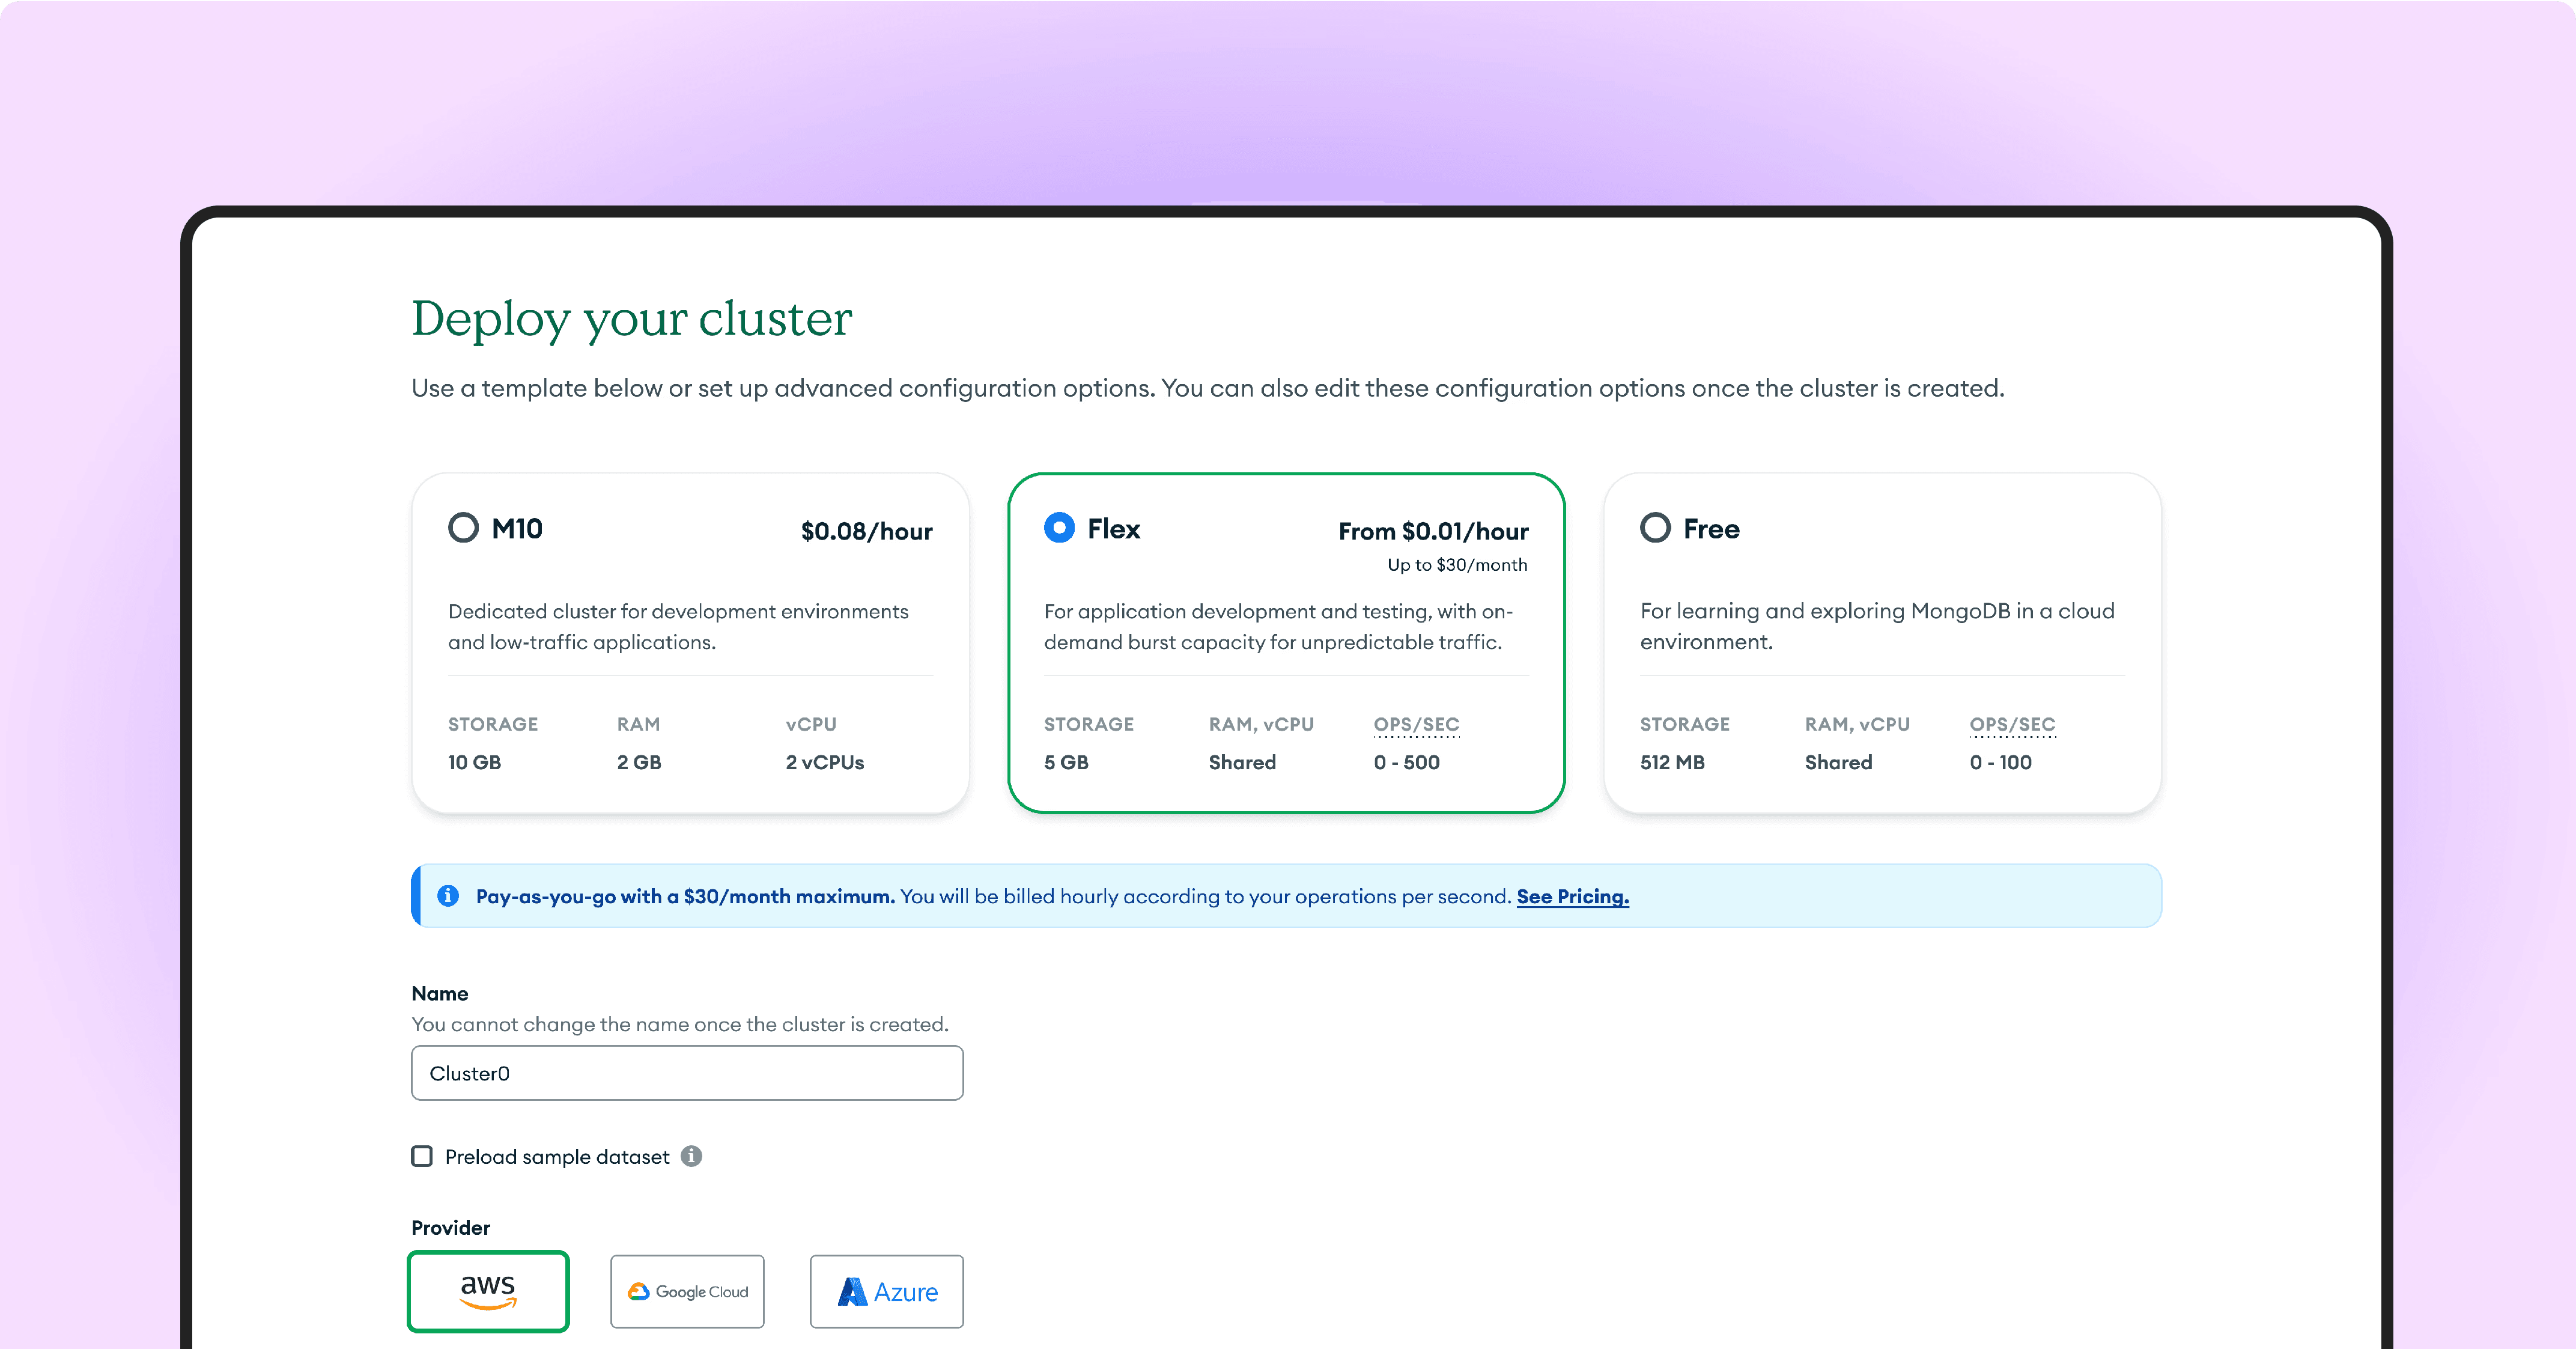Click the M10 card description text

[x=678, y=626]
